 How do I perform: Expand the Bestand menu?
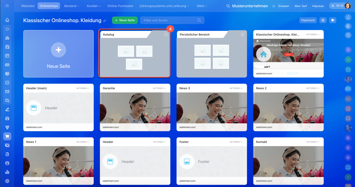coord(72,6)
